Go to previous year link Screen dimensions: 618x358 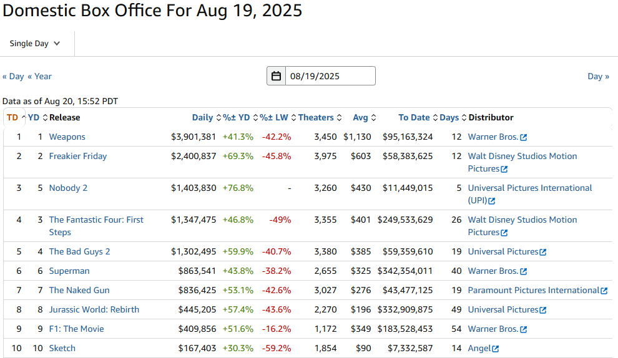[x=39, y=77]
